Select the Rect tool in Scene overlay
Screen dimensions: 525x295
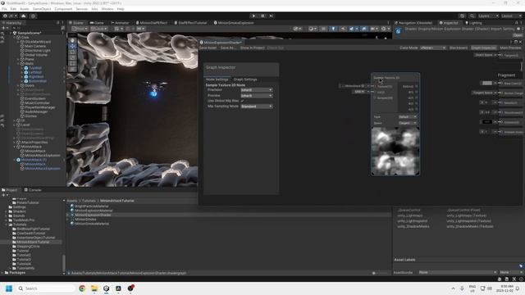coord(72,63)
